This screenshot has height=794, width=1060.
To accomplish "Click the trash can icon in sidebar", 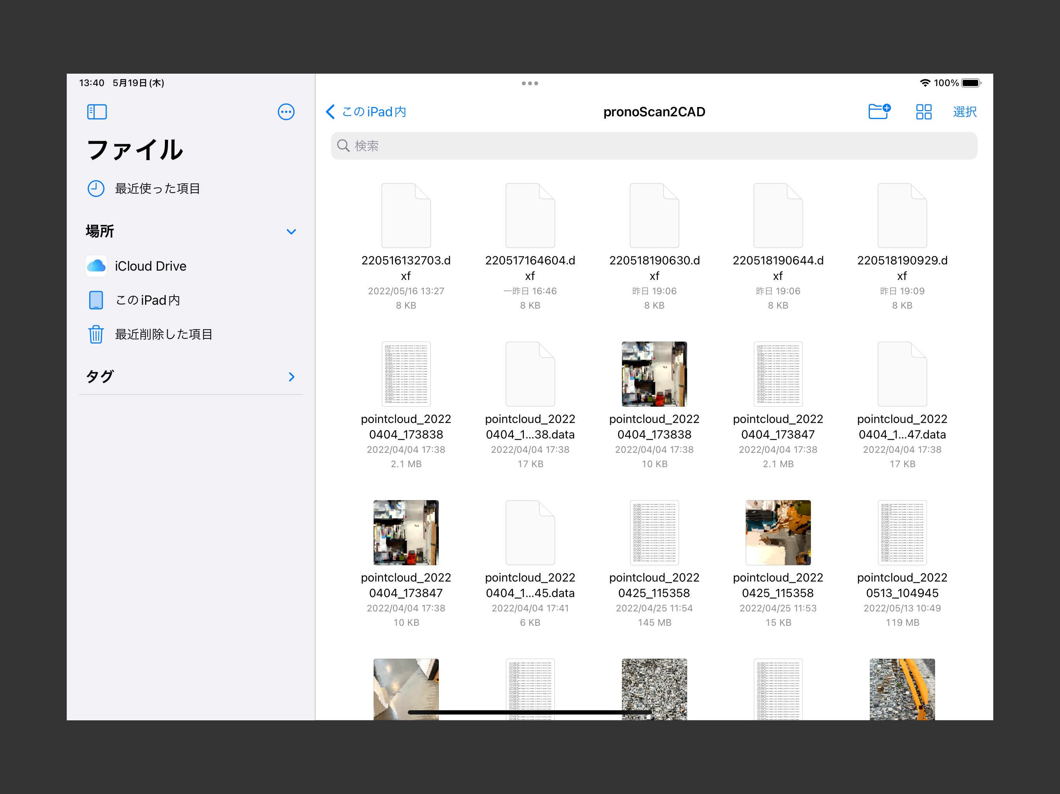I will pyautogui.click(x=96, y=334).
